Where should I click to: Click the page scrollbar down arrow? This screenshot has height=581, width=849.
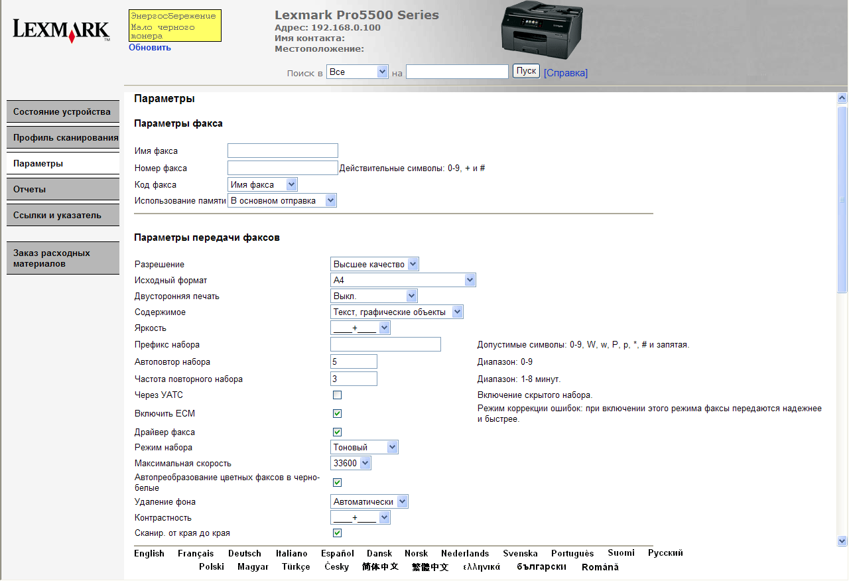(842, 541)
